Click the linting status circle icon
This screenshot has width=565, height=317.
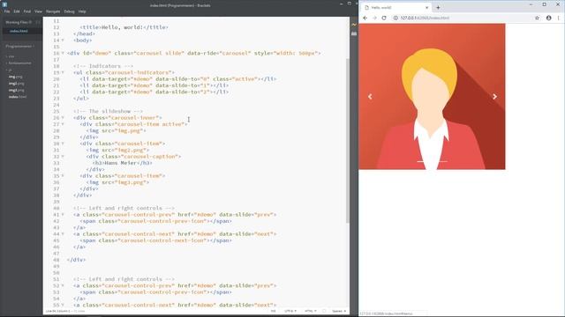324,311
